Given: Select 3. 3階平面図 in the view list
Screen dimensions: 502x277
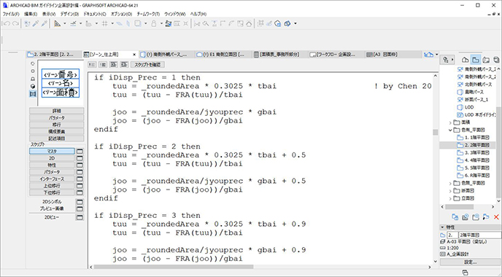Looking at the screenshot, I should coord(474,152).
